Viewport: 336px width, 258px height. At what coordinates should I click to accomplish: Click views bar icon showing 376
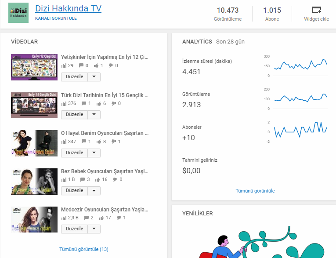[x=64, y=104]
